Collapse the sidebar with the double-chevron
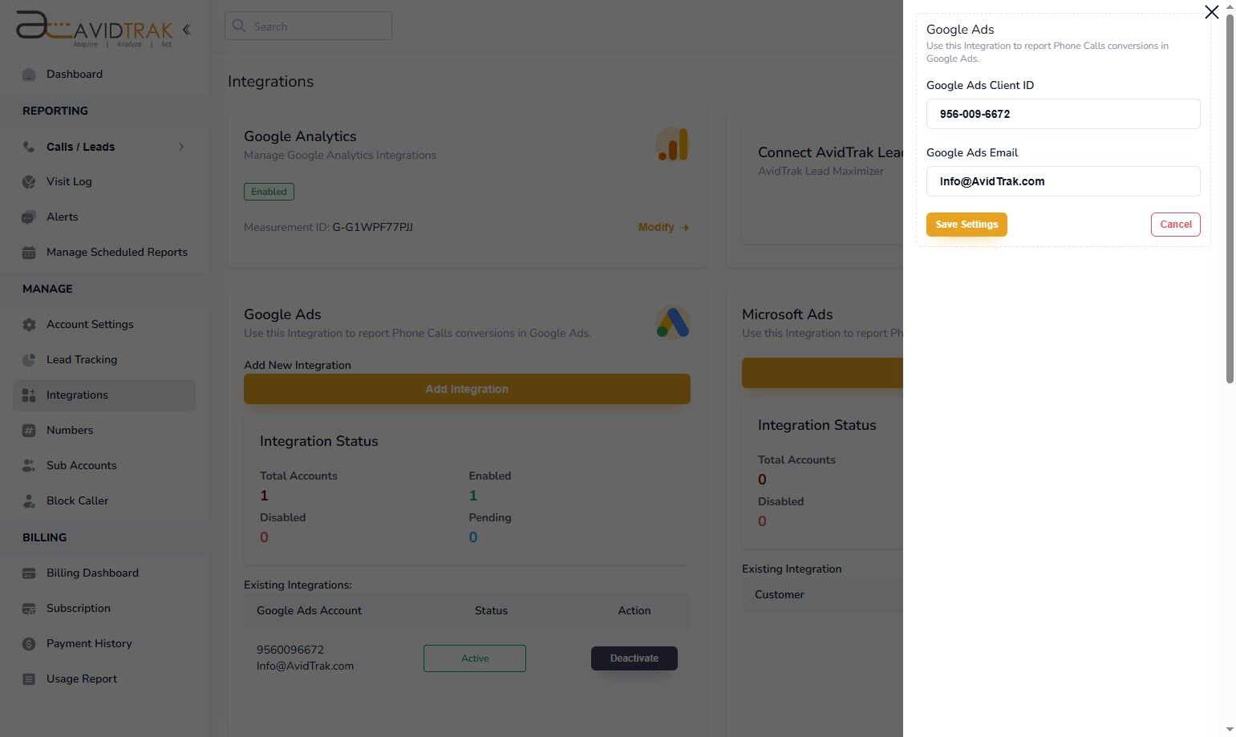The width and height of the screenshot is (1236, 737). 186,29
